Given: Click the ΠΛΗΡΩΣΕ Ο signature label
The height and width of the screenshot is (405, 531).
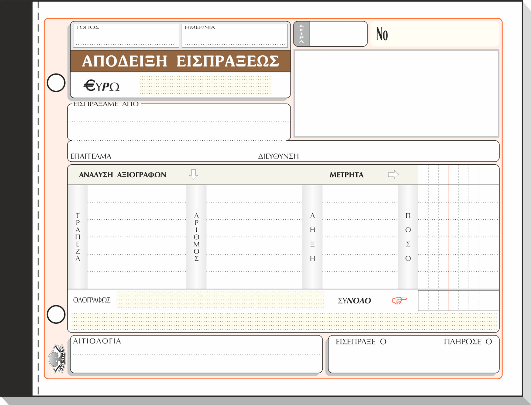Looking at the screenshot, I should (x=468, y=342).
